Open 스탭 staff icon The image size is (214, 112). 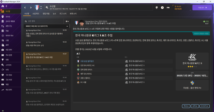pos(3,40)
